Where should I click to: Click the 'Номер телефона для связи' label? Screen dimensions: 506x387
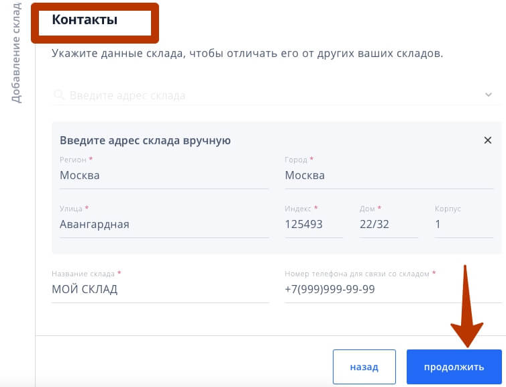click(x=357, y=274)
